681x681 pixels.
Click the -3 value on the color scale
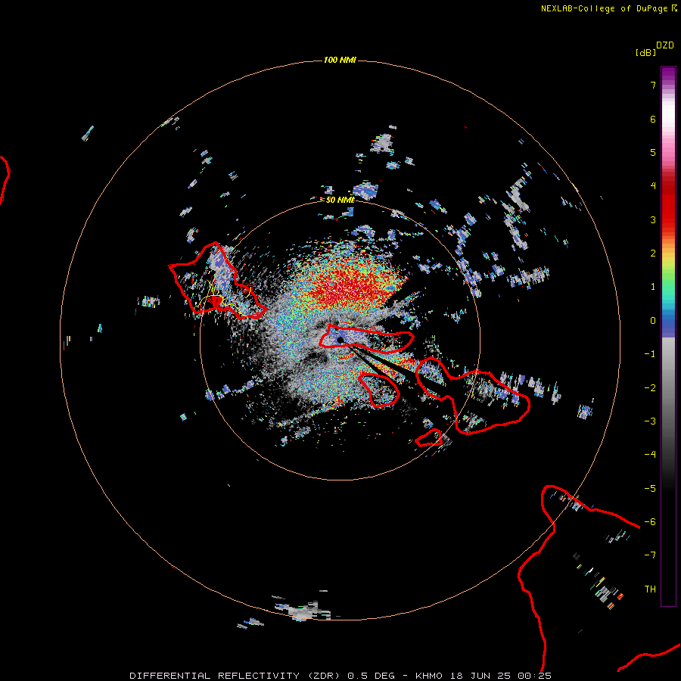650,421
